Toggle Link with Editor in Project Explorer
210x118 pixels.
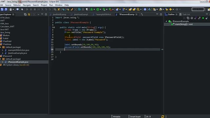pos(29,14)
